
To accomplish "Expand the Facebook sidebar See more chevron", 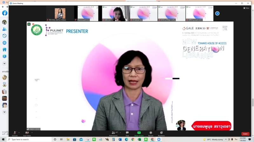I will click(x=4, y=63).
